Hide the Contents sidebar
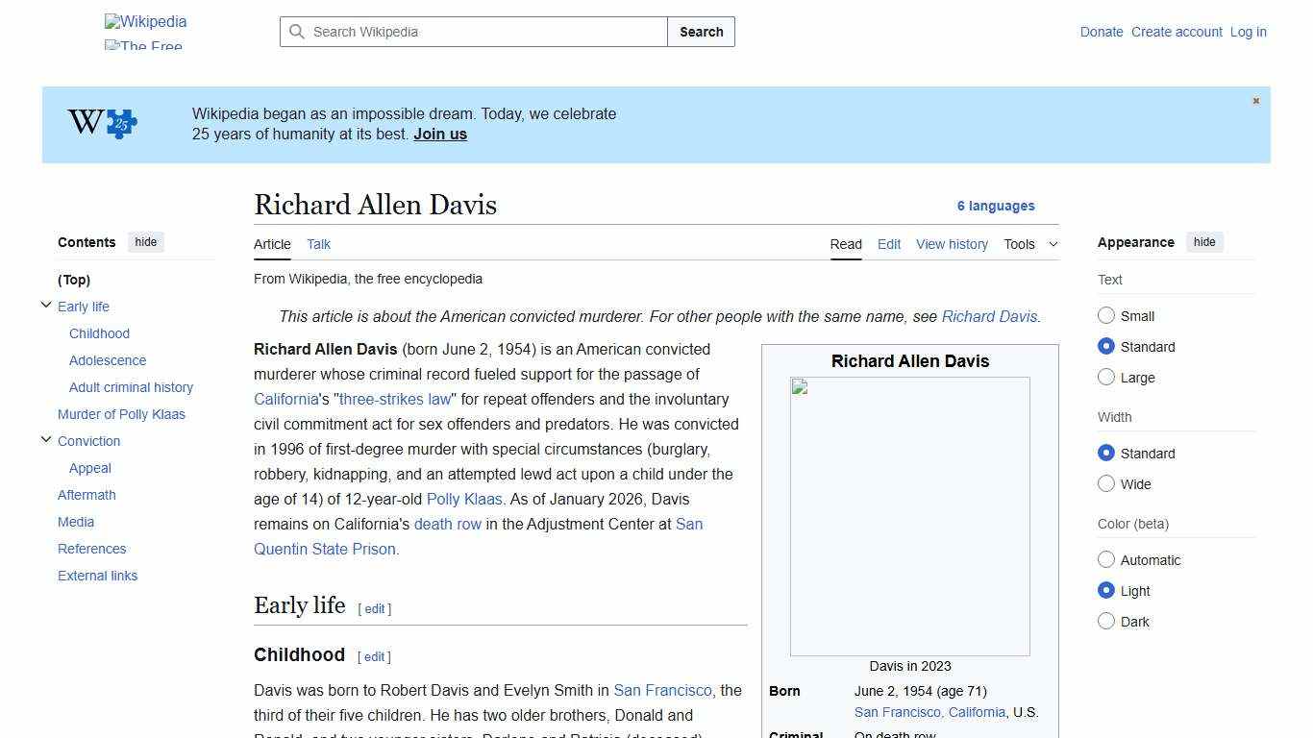1313x738 pixels. (145, 242)
